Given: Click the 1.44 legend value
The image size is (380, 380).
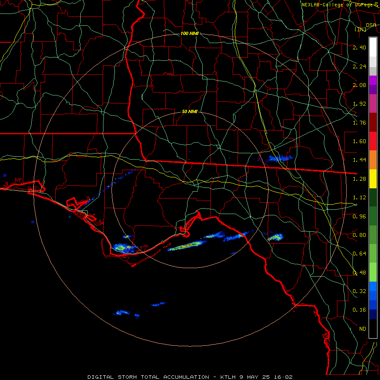Looking at the screenshot, I should pos(359,160).
